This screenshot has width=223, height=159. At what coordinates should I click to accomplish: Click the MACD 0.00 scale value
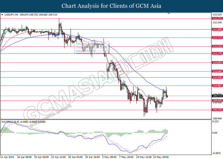click(215, 133)
